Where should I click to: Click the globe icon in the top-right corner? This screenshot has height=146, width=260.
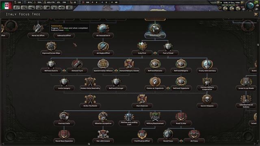coord(250,6)
